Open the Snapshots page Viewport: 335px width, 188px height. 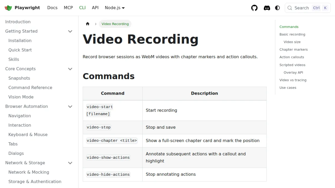19,78
